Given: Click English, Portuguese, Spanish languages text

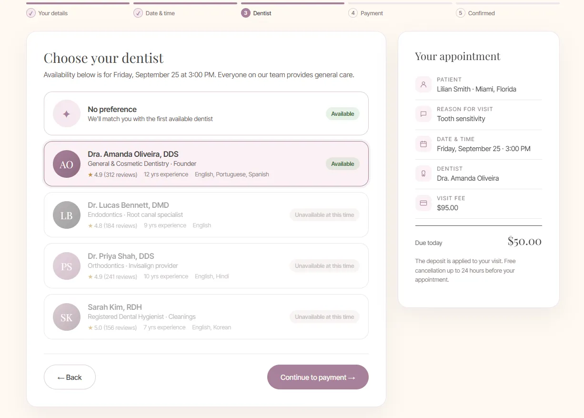Looking at the screenshot, I should [232, 174].
